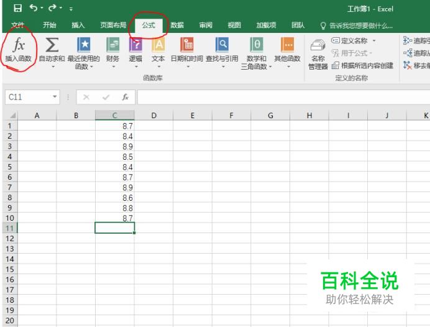
Task: Click inside the formula bar input area
Action: point(283,97)
